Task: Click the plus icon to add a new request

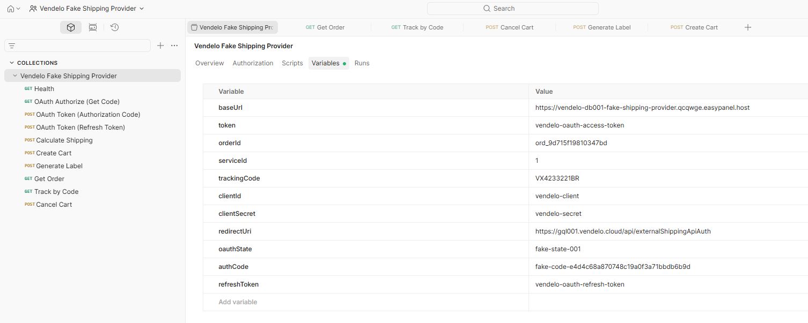Action: (160, 46)
